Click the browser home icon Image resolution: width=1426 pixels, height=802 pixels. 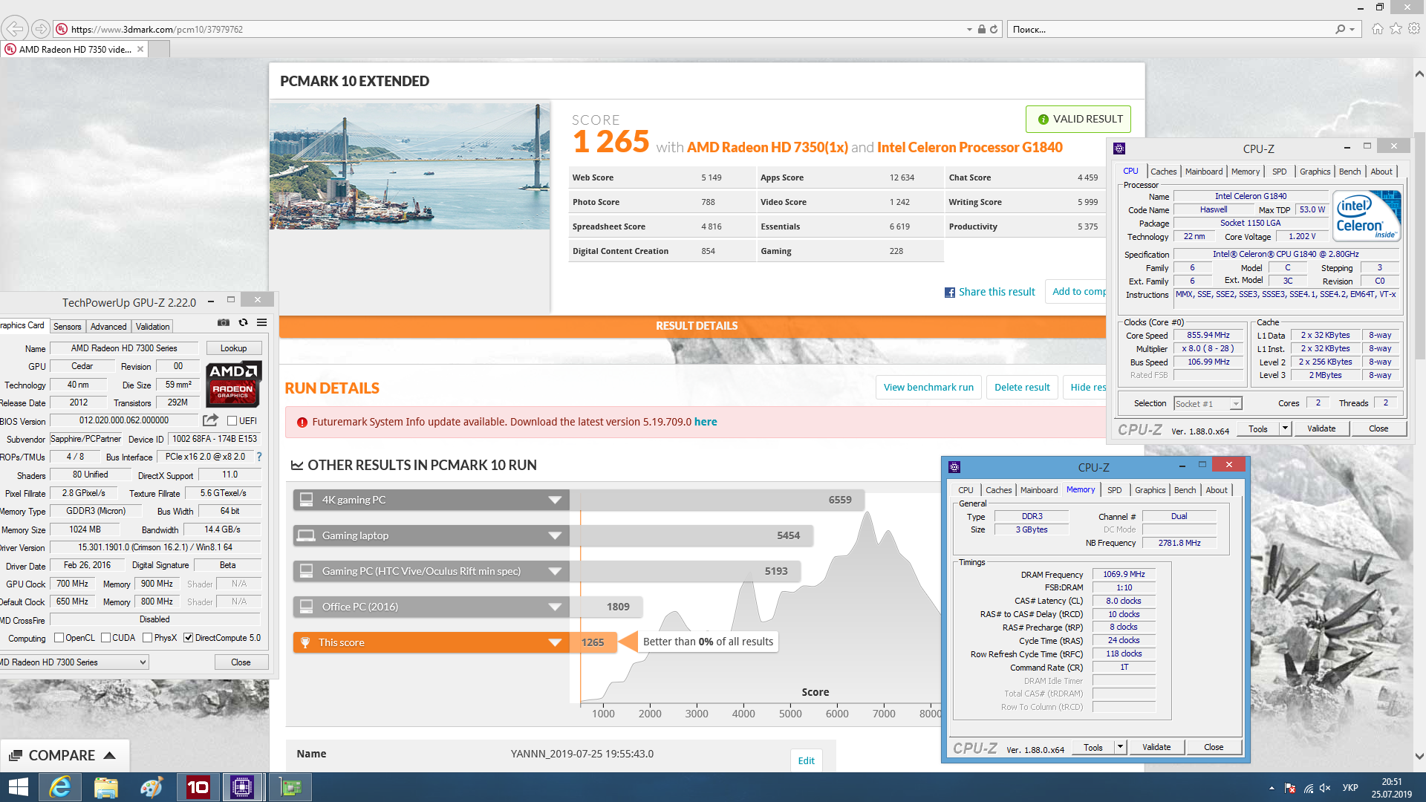click(x=1378, y=29)
